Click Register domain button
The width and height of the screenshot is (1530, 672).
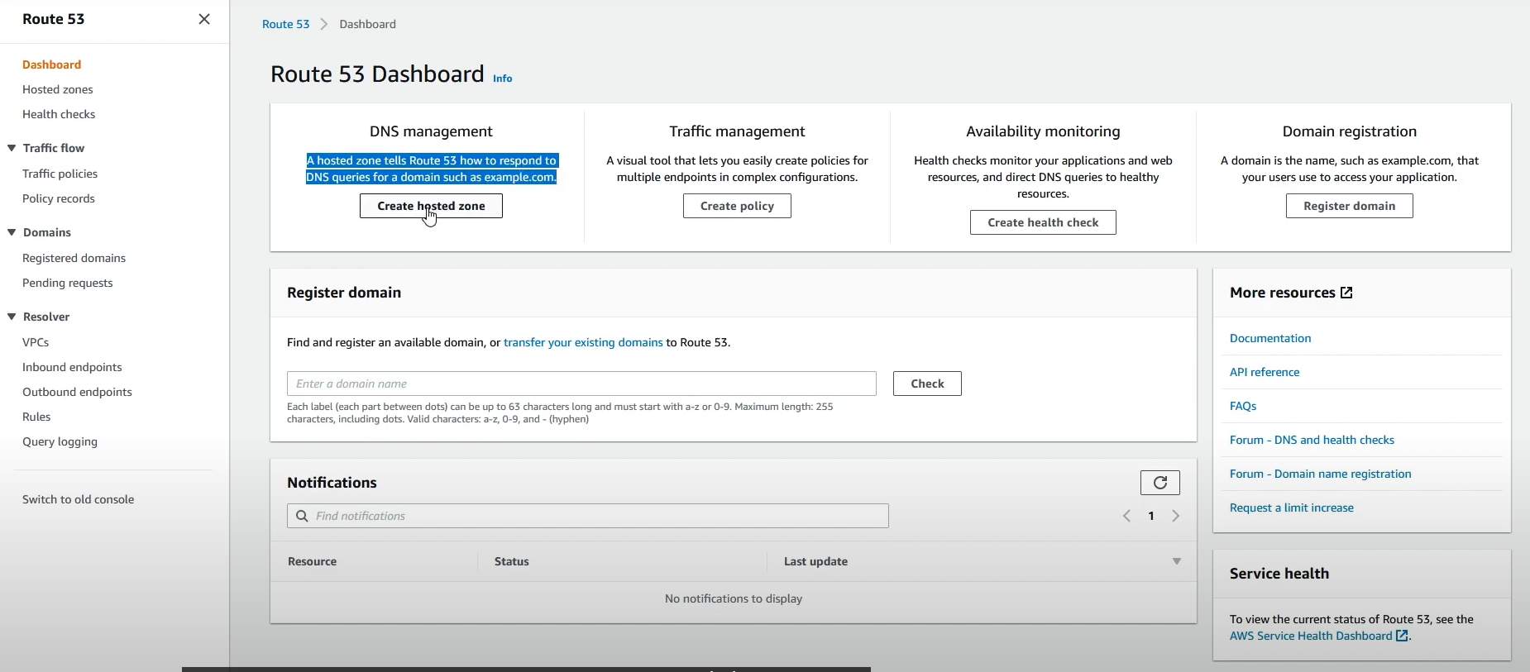pyautogui.click(x=1349, y=206)
